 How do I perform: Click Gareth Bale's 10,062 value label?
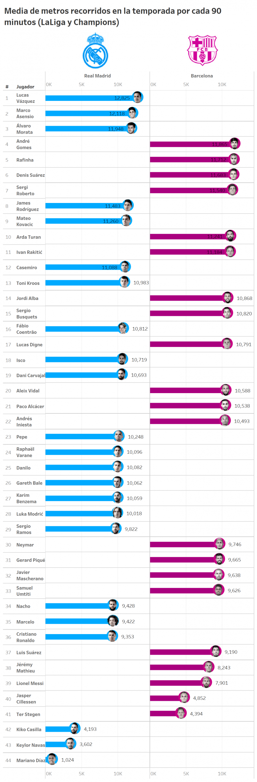134,483
